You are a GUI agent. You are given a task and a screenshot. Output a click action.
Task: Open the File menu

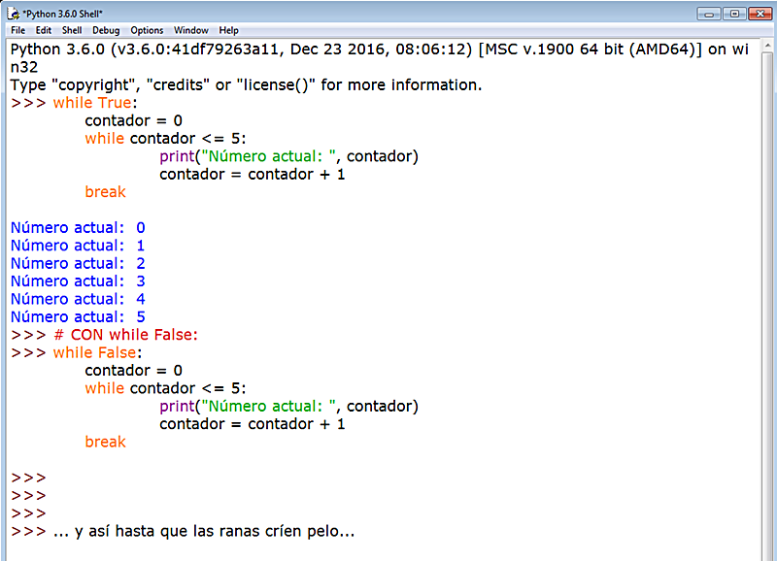click(17, 30)
